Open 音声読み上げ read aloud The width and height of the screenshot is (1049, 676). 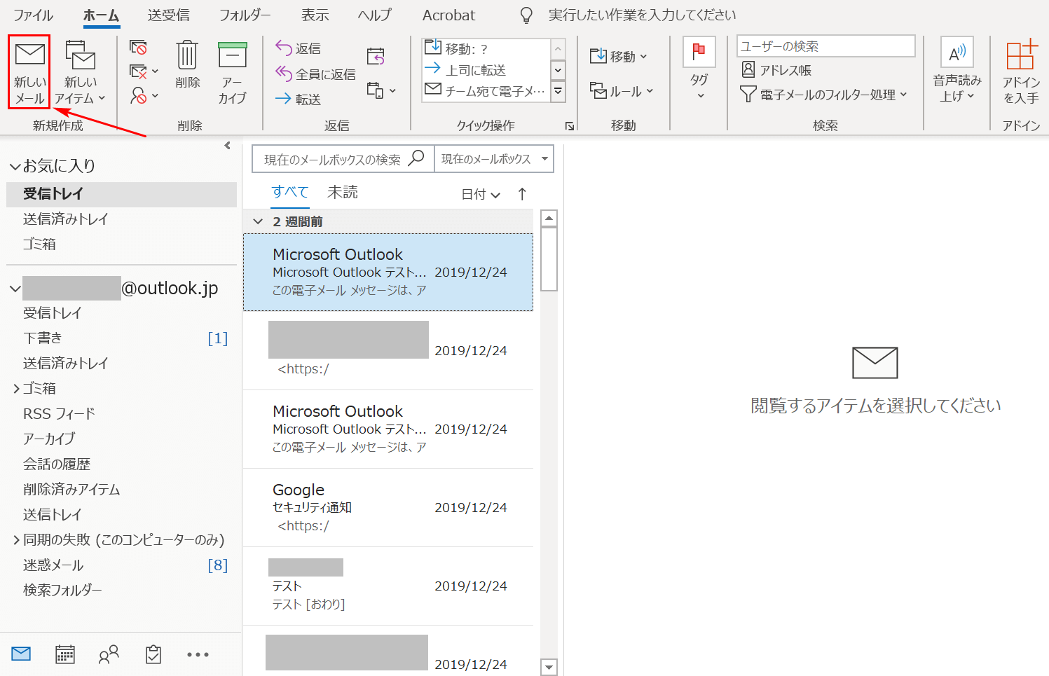[x=957, y=70]
